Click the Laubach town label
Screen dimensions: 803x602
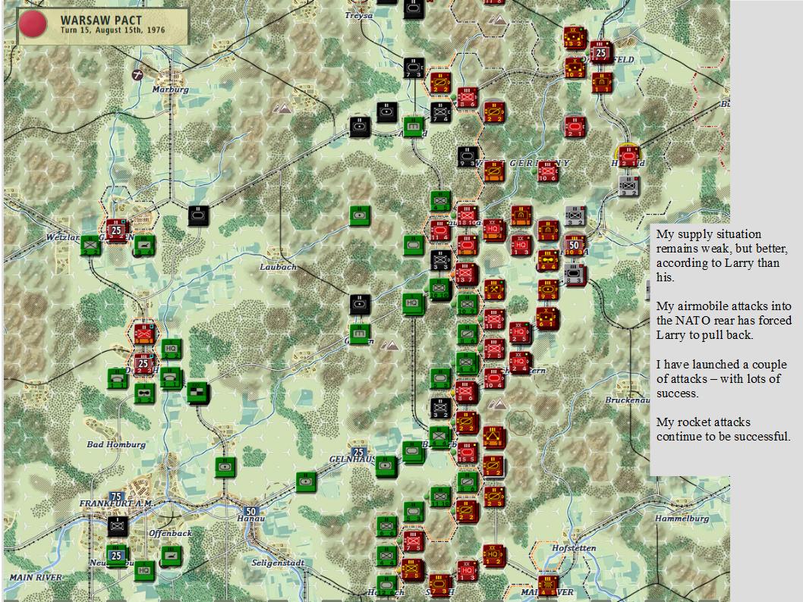(x=278, y=267)
